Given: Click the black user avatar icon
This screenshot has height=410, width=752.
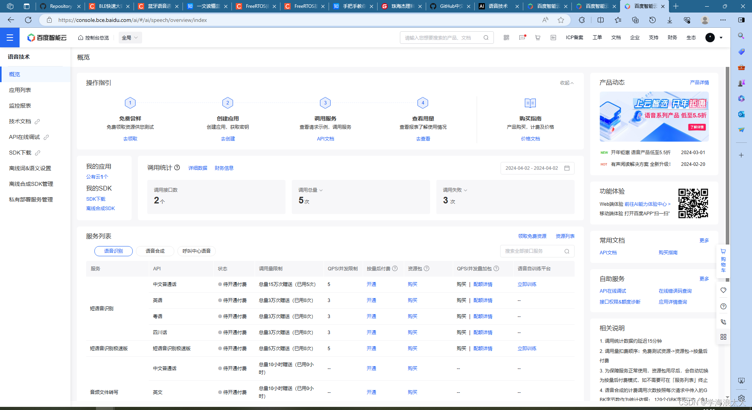Looking at the screenshot, I should (x=710, y=38).
